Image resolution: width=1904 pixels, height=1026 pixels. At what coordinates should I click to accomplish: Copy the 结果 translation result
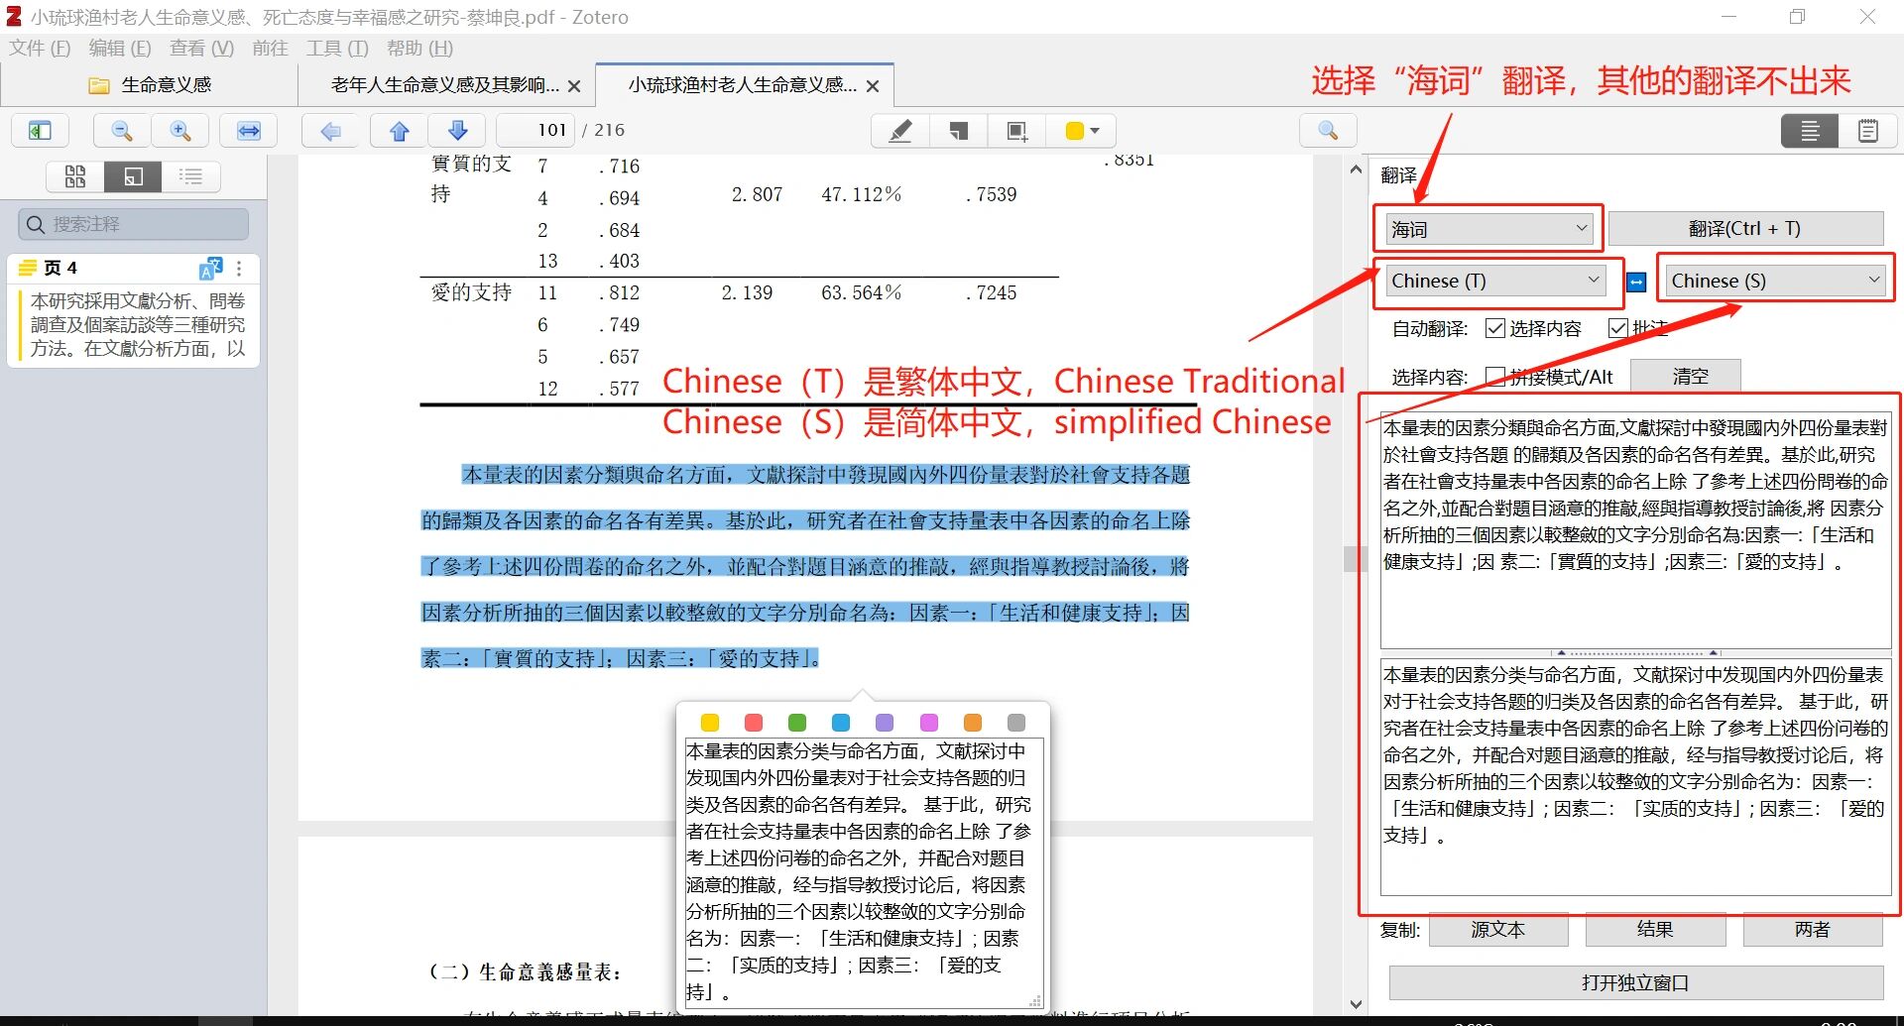click(1655, 930)
